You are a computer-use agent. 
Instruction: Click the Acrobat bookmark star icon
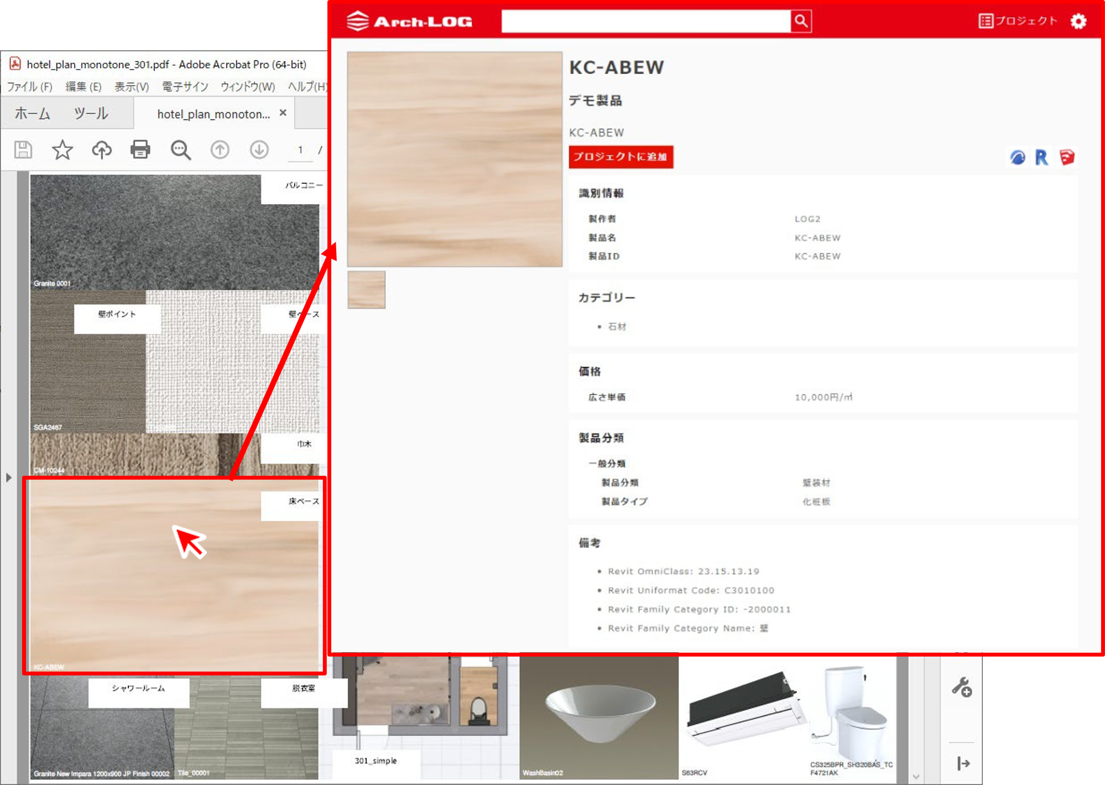click(62, 149)
